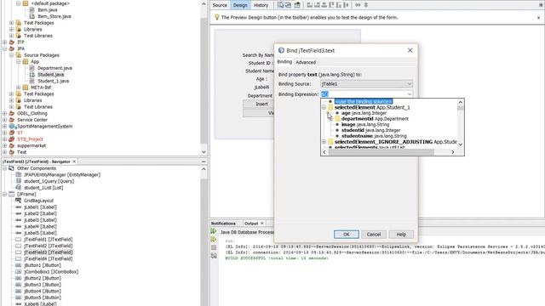Close the Bind jTextField3.text dialog
Image resolution: width=545 pixels, height=306 pixels.
410,50
